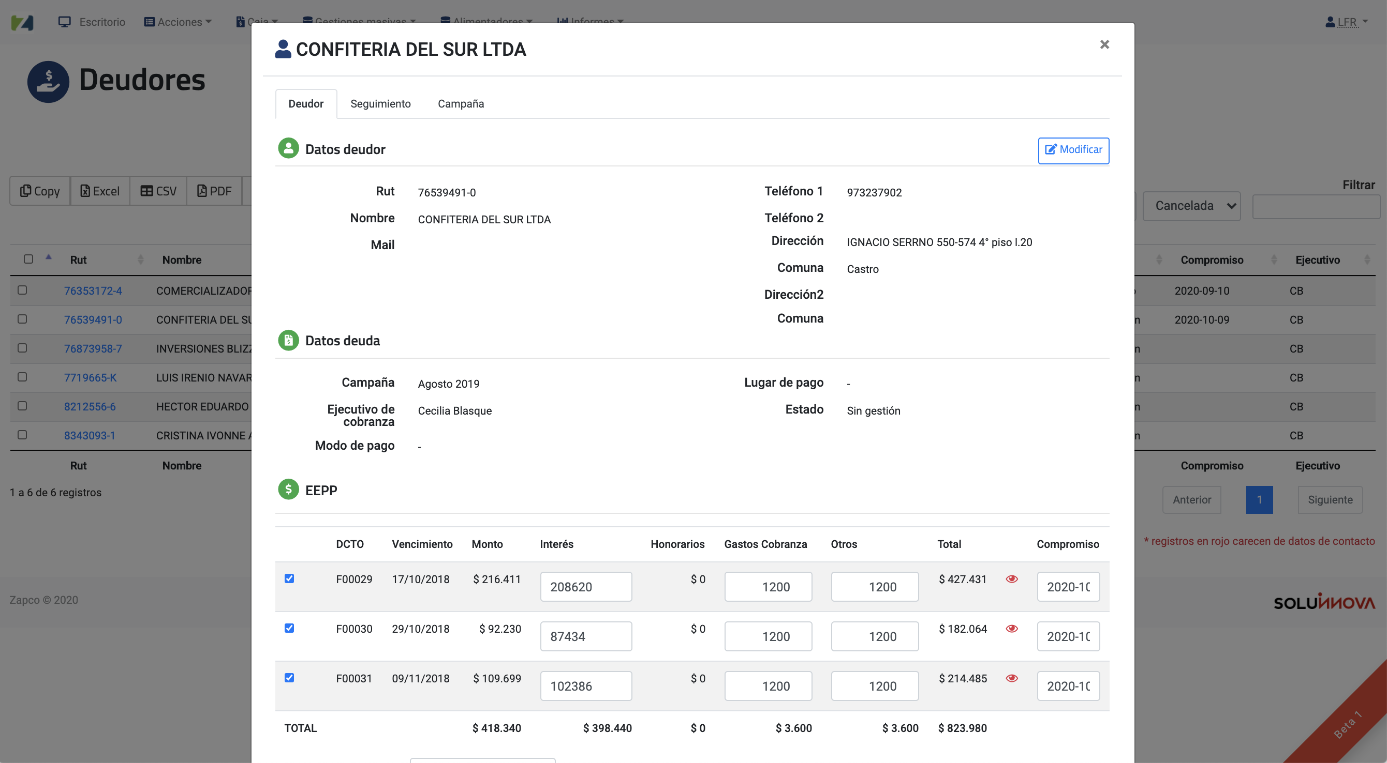Click the green EEPP dollar icon
Screen dimensions: 1387x763
point(289,490)
